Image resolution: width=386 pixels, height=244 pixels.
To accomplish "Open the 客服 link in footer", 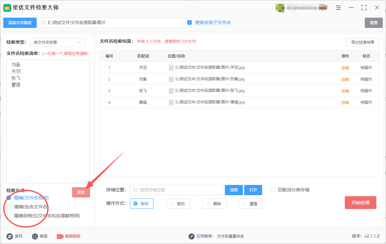I will coord(44,236).
